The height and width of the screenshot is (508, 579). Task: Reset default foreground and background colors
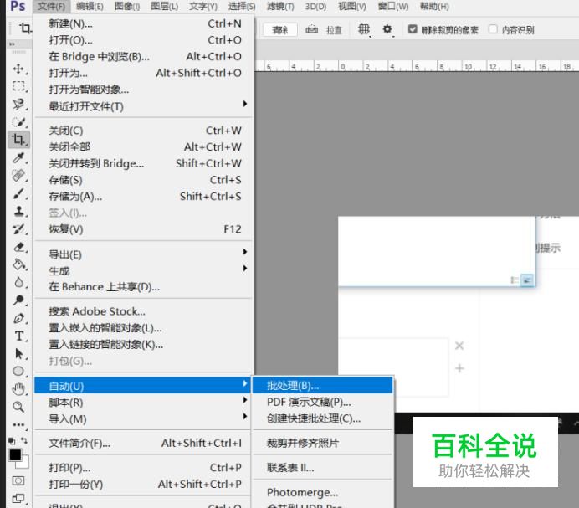12,441
